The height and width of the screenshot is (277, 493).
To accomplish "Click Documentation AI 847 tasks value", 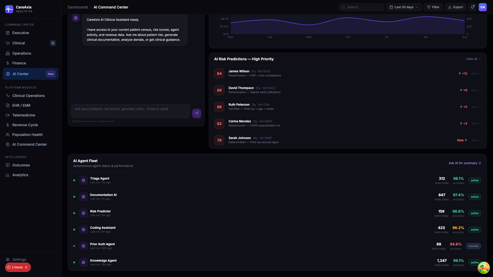I will (442, 195).
